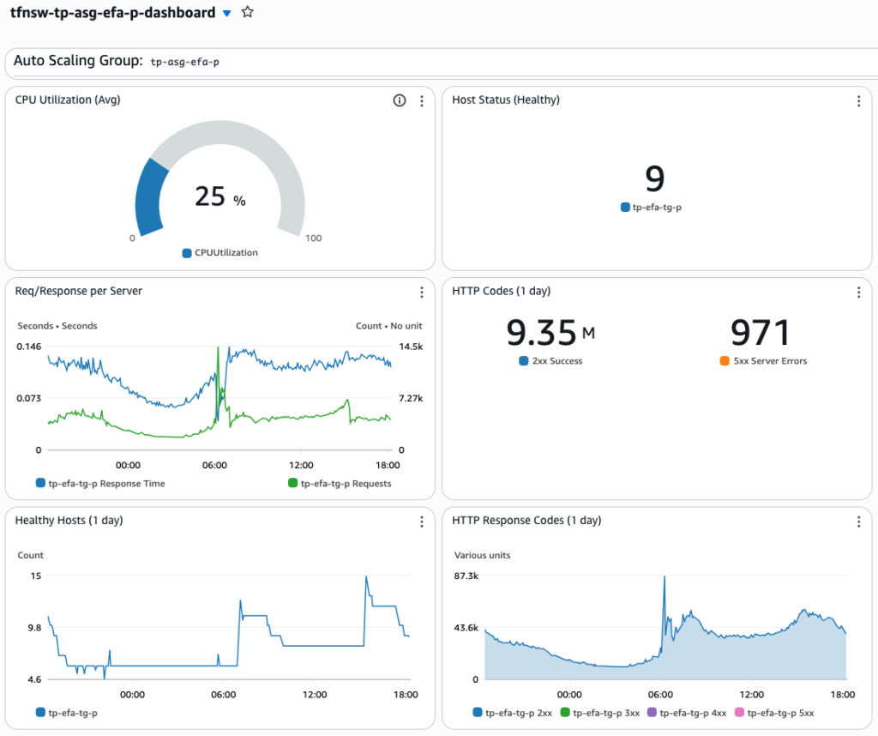
Task: Toggle tp-efa-tg-p Response Time legend
Action: [x=100, y=484]
